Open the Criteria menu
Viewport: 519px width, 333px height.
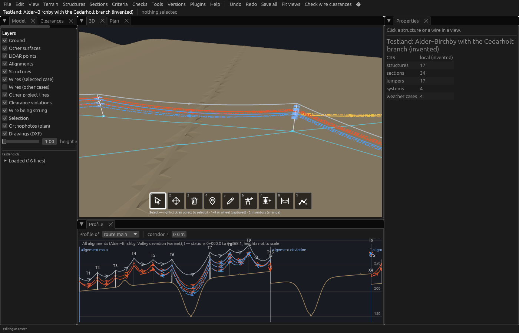(120, 4)
